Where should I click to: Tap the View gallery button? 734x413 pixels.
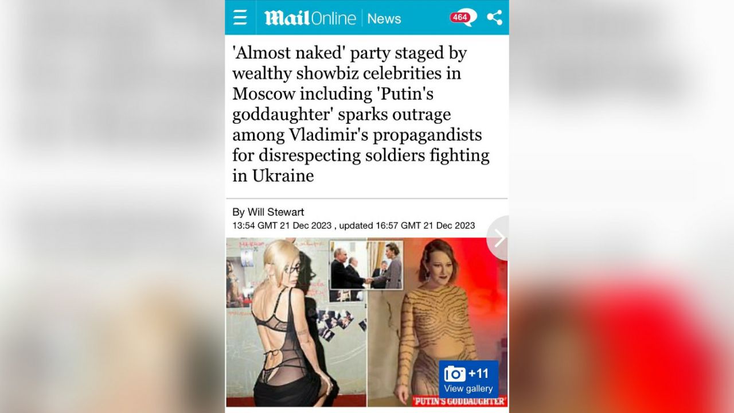(x=468, y=388)
